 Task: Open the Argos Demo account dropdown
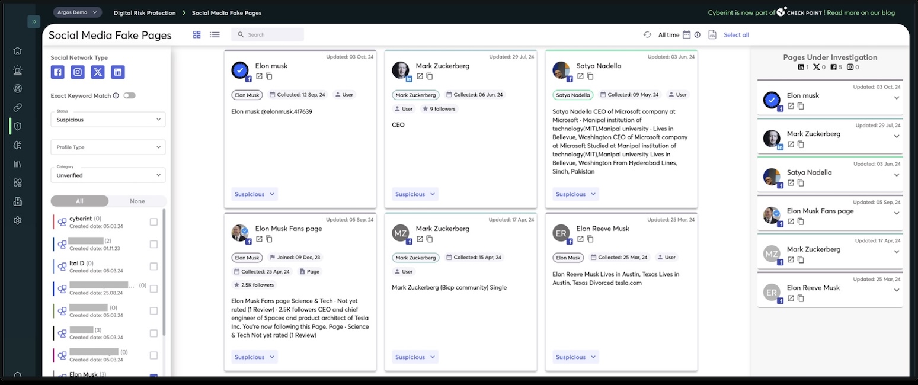(x=77, y=12)
